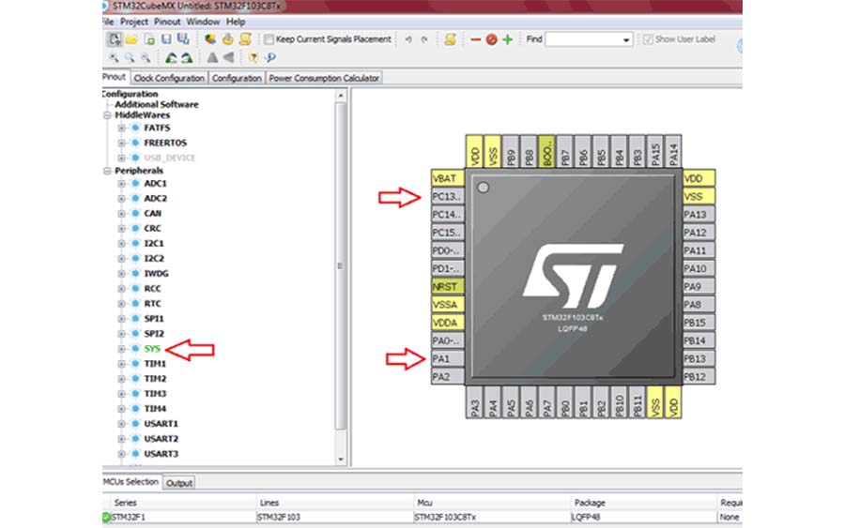The width and height of the screenshot is (845, 528).
Task: Expand the SYS peripheral node
Action: [121, 349]
